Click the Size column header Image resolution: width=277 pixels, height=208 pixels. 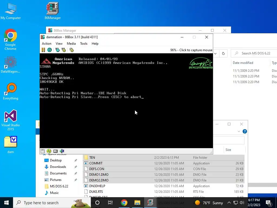click(x=228, y=150)
